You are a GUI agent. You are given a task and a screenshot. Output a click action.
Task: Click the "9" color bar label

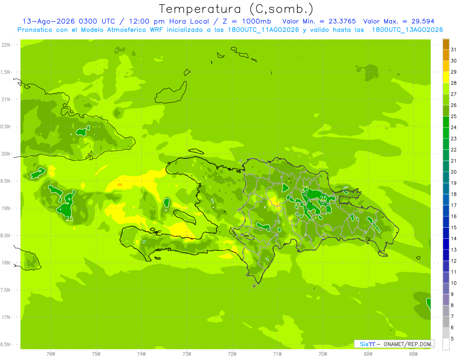click(452, 294)
